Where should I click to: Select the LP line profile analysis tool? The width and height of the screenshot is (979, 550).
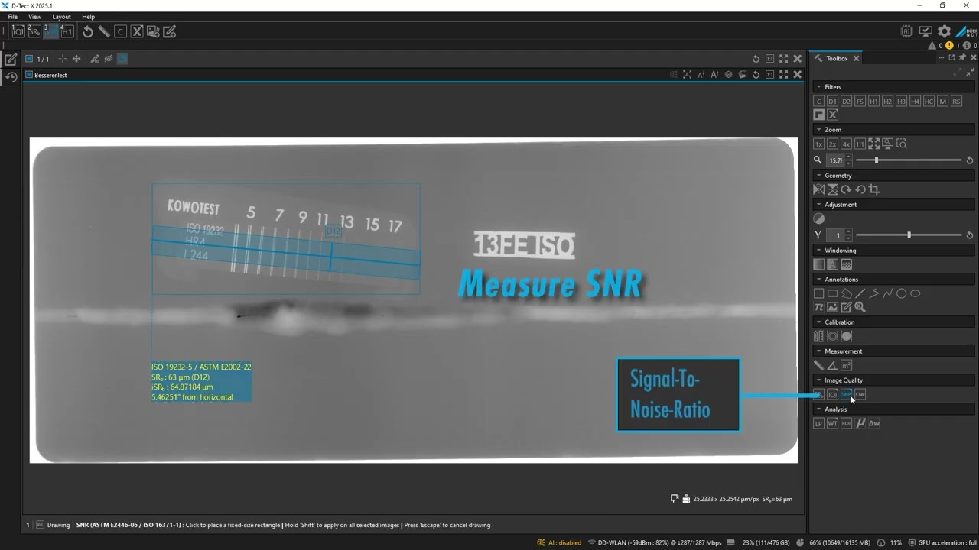tap(818, 423)
